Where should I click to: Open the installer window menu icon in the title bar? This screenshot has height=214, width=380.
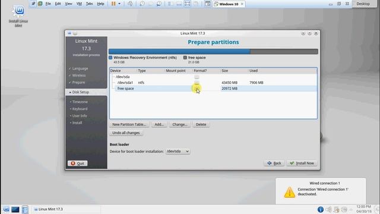[69, 33]
